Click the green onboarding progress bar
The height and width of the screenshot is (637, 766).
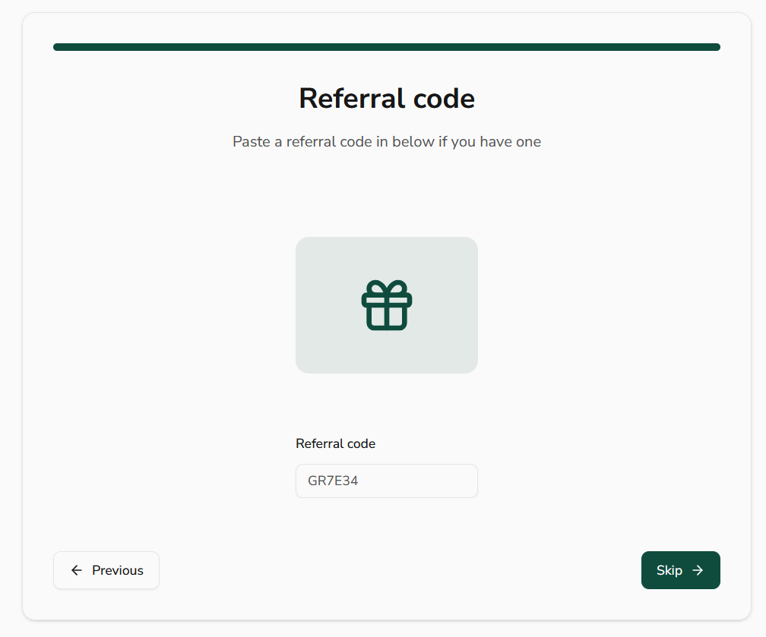387,47
